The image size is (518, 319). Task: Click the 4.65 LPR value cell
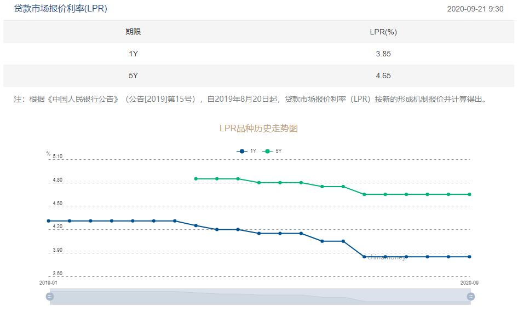[383, 76]
